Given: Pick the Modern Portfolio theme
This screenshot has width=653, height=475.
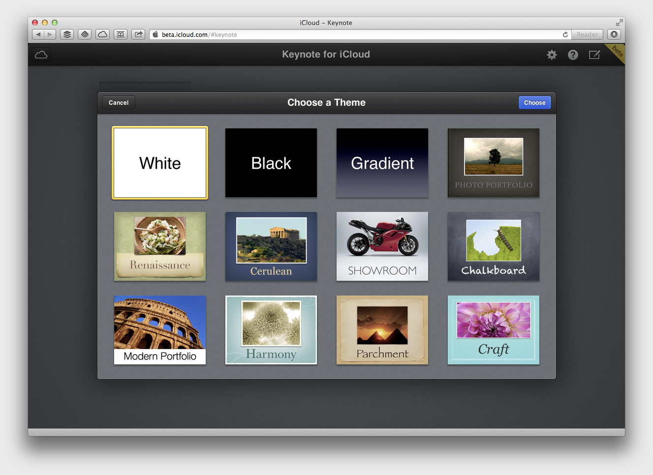Looking at the screenshot, I should pos(160,330).
